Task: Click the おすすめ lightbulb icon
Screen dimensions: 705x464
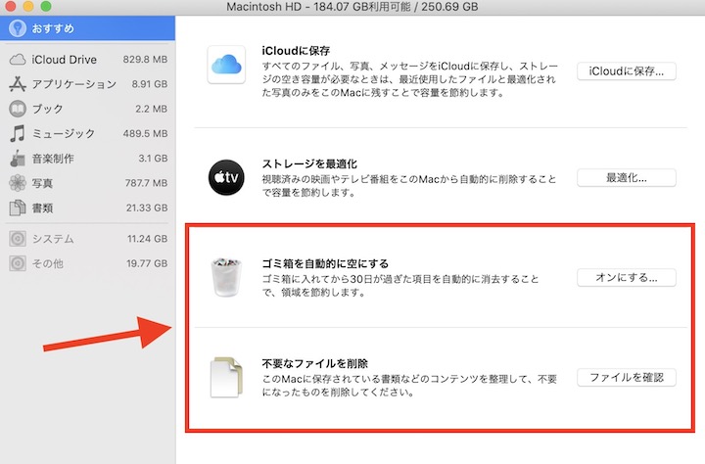Action: (x=18, y=28)
